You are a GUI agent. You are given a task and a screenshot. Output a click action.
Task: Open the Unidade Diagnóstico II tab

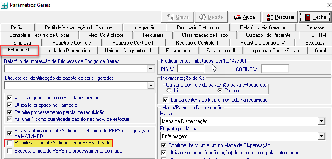[x=127, y=51]
